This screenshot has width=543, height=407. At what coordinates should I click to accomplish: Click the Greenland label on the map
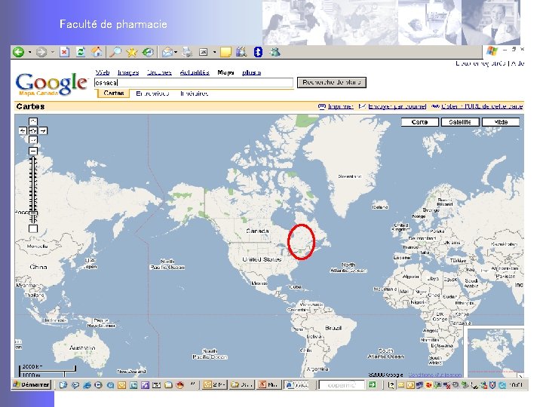pyautogui.click(x=350, y=176)
